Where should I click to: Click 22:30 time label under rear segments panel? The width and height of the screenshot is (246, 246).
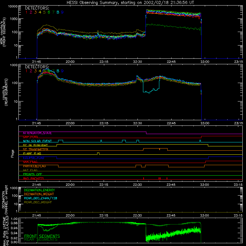(137, 123)
